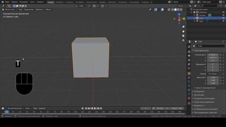The width and height of the screenshot is (226, 127).
Task: Open the Object Data mesh tab
Action: point(189,94)
